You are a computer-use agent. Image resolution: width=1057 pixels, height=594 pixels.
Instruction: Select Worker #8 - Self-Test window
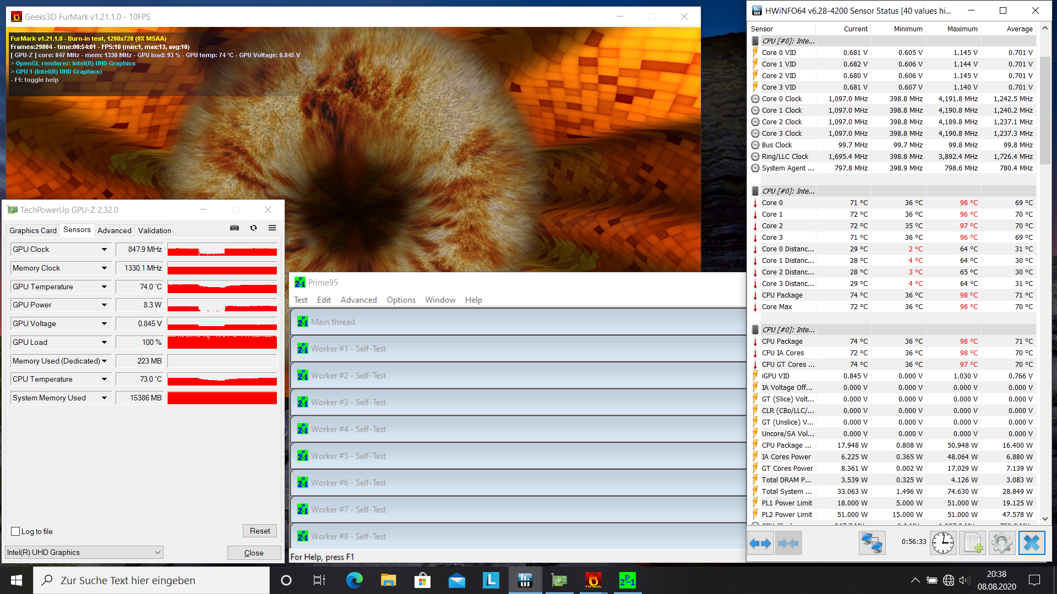(x=518, y=536)
